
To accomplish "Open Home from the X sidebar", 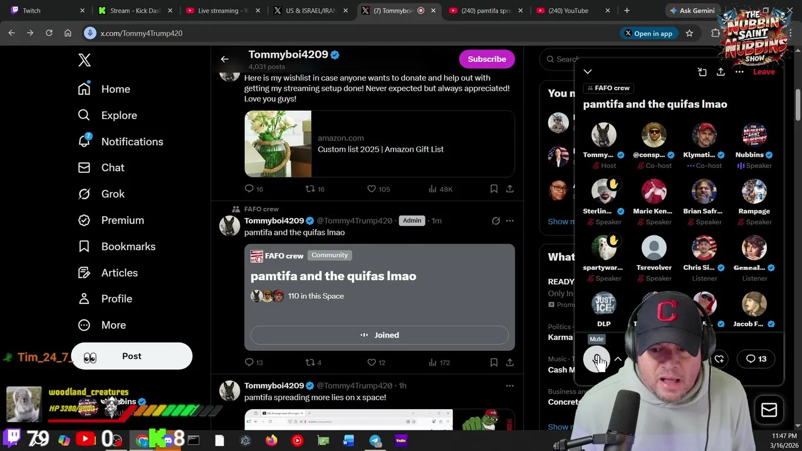I will click(x=104, y=89).
